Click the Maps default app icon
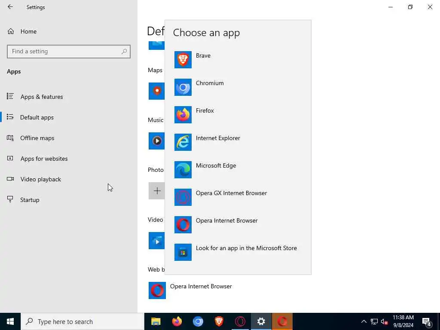Viewport: 440px width, 330px height. 156,91
